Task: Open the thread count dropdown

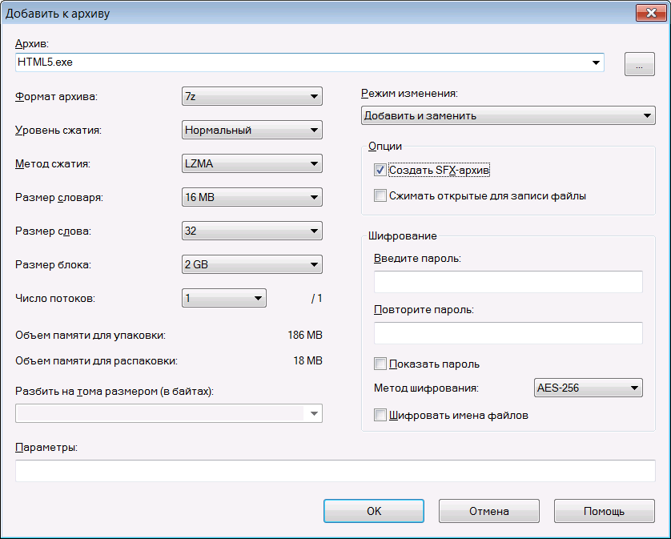Action: pos(224,298)
